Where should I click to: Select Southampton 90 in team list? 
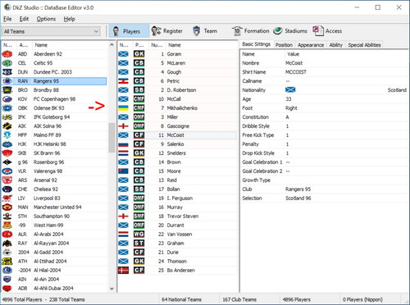(x=54, y=216)
